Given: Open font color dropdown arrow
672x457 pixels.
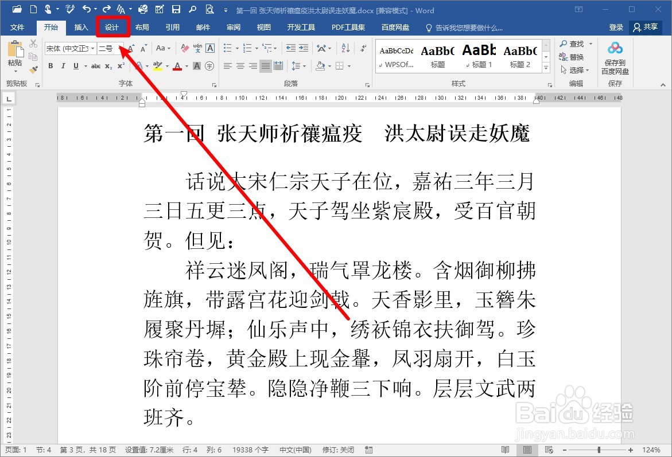Looking at the screenshot, I should (187, 67).
